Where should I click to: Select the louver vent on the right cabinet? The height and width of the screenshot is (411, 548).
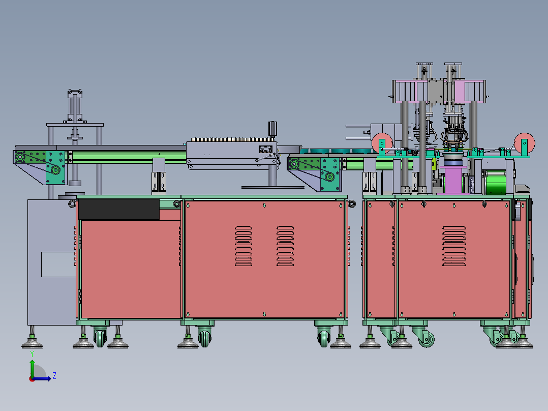click(x=454, y=246)
